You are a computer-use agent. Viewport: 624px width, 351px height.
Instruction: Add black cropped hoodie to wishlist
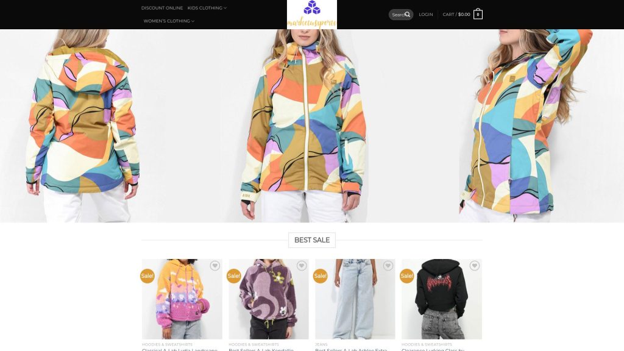pos(474,266)
